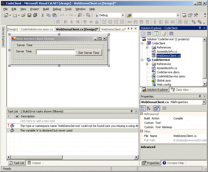
Task: Click the Refresh icon in Solution Explorer
Action: pos(156,34)
